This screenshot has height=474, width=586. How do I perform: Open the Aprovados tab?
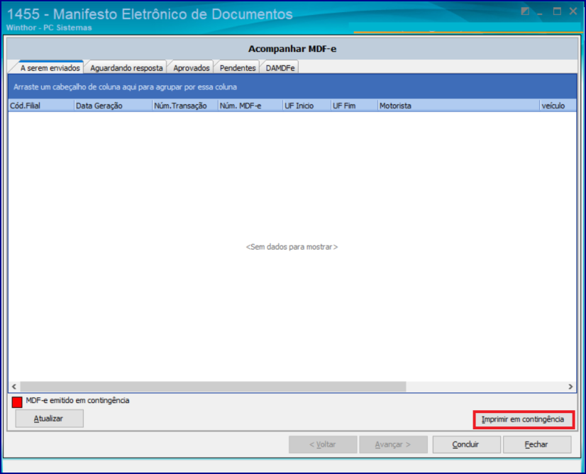pos(192,67)
